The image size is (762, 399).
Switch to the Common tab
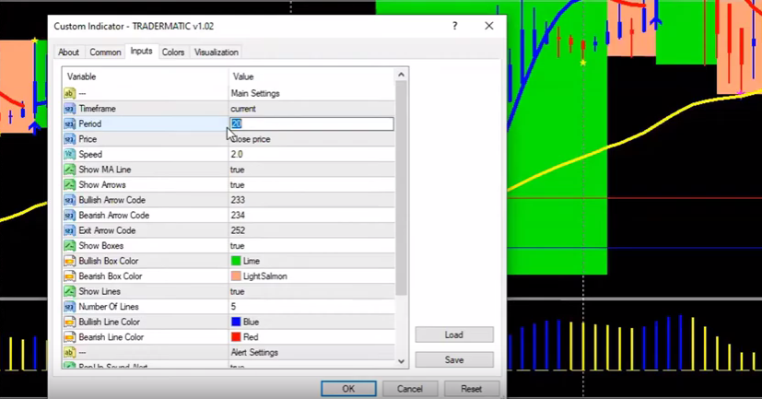pyautogui.click(x=105, y=52)
